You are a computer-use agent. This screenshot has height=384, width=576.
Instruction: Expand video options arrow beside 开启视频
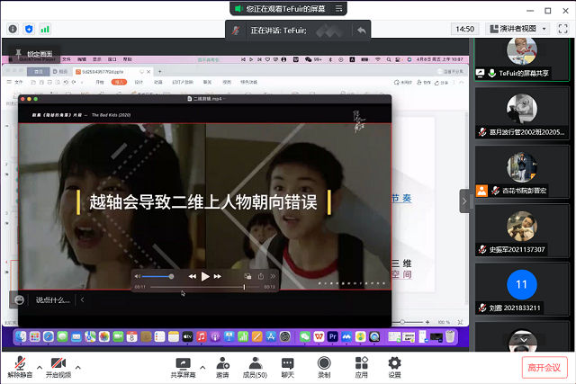tap(78, 367)
